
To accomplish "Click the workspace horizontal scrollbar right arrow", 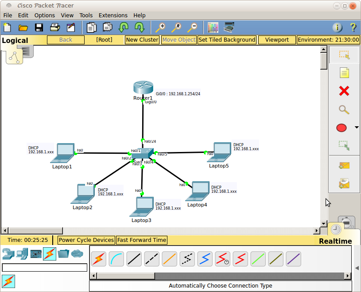I will [317, 230].
